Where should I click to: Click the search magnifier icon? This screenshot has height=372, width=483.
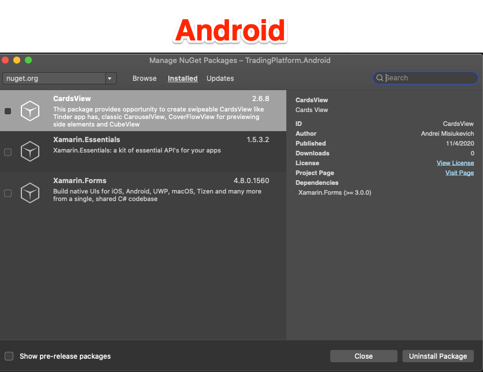point(381,77)
